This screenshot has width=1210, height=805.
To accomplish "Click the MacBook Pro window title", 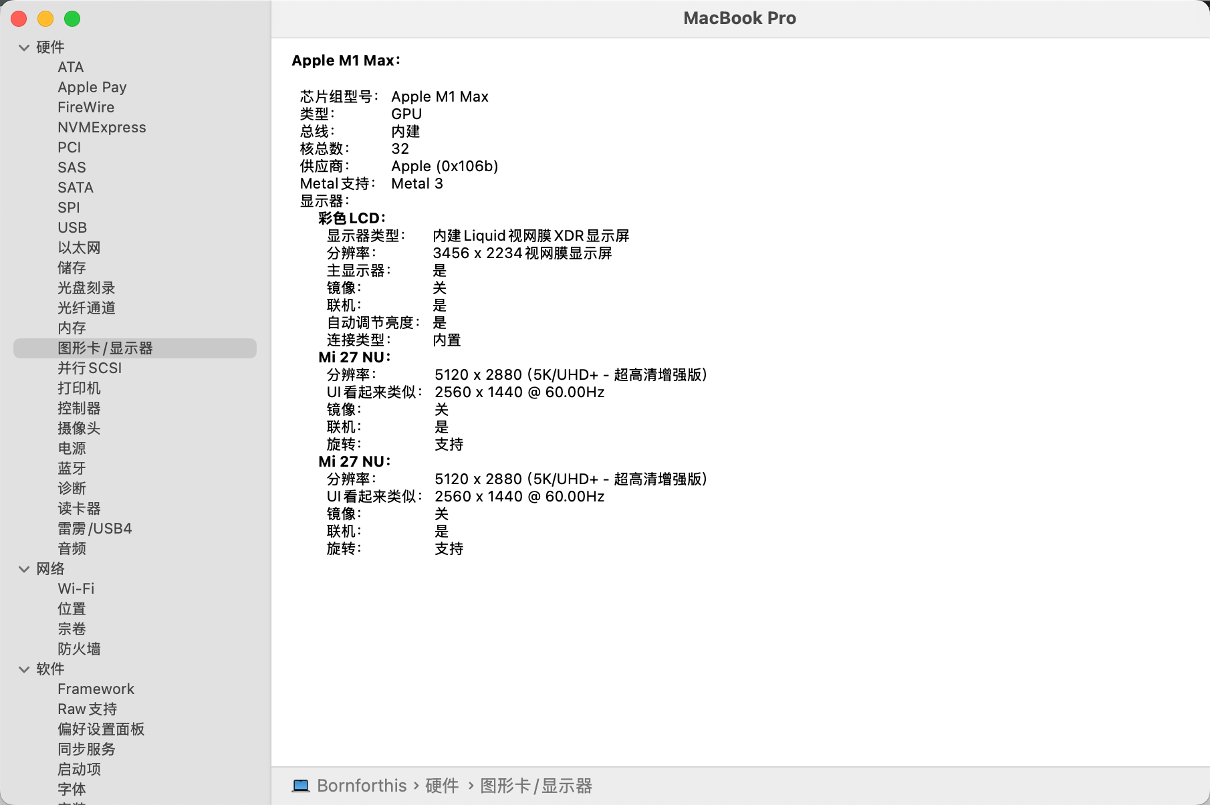I will coord(739,19).
